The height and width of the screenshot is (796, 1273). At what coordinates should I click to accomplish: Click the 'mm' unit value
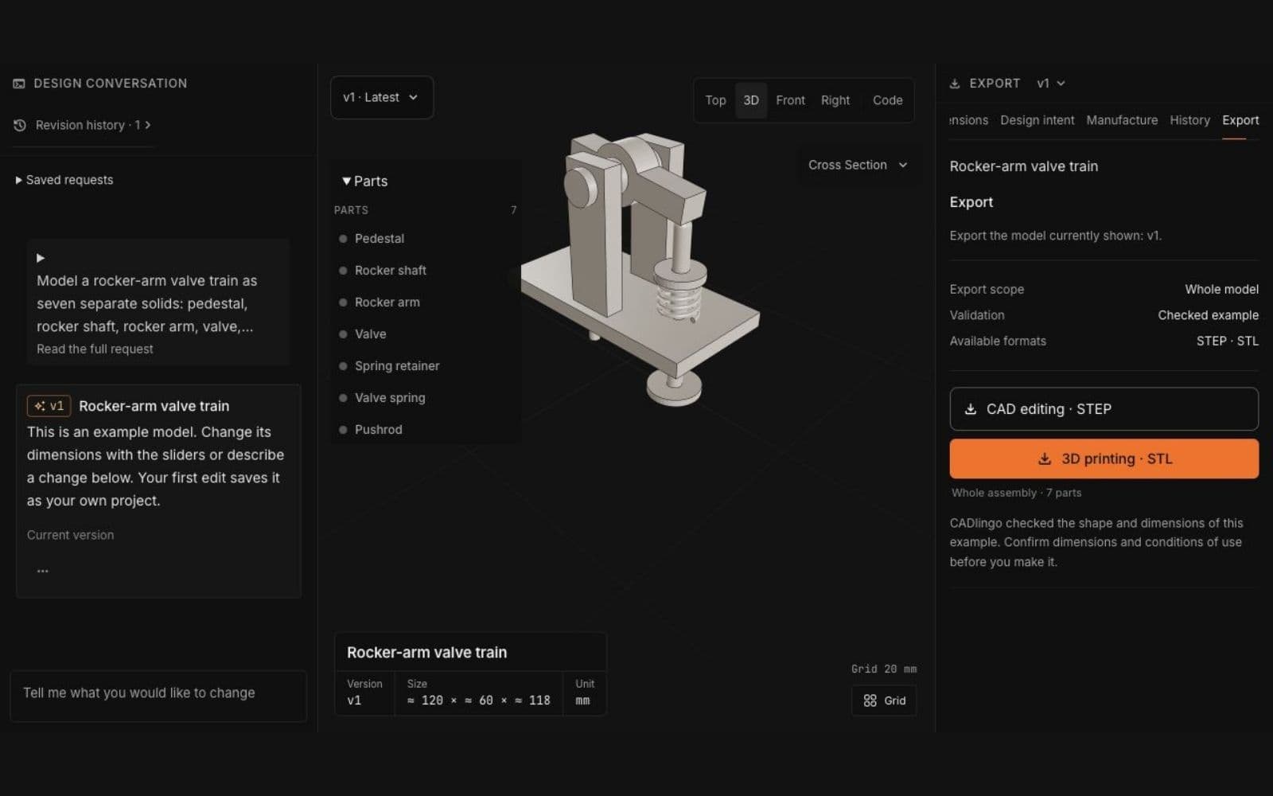(582, 700)
